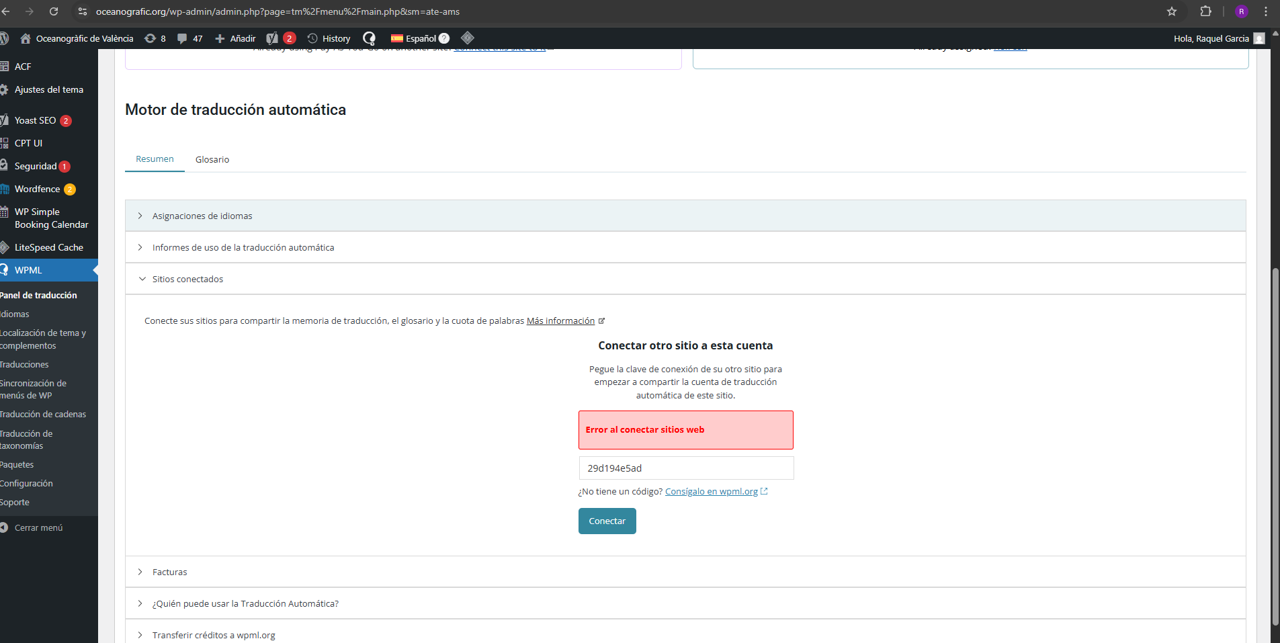Expand Informes de uso de la traducción automática
This screenshot has width=1280, height=643.
pos(685,247)
